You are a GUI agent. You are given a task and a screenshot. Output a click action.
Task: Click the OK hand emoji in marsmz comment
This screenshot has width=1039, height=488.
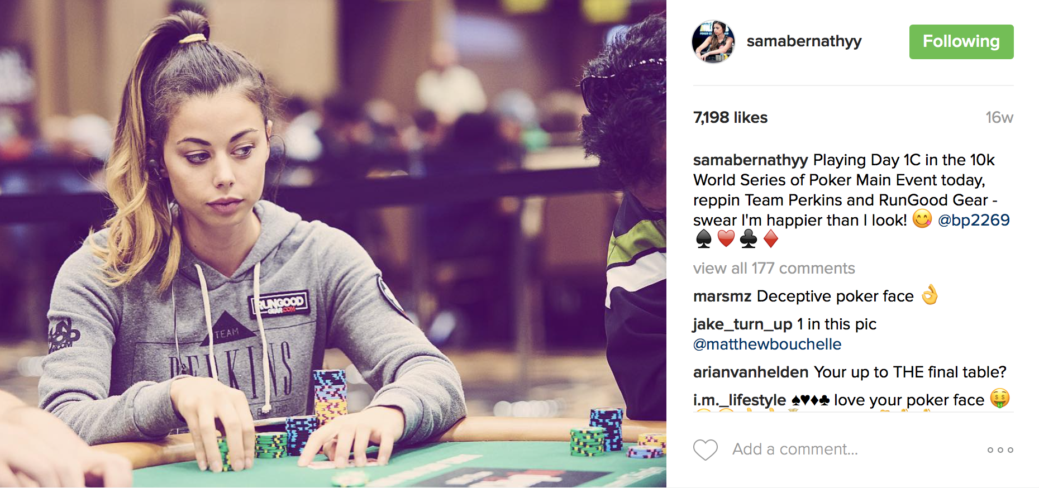coord(930,294)
